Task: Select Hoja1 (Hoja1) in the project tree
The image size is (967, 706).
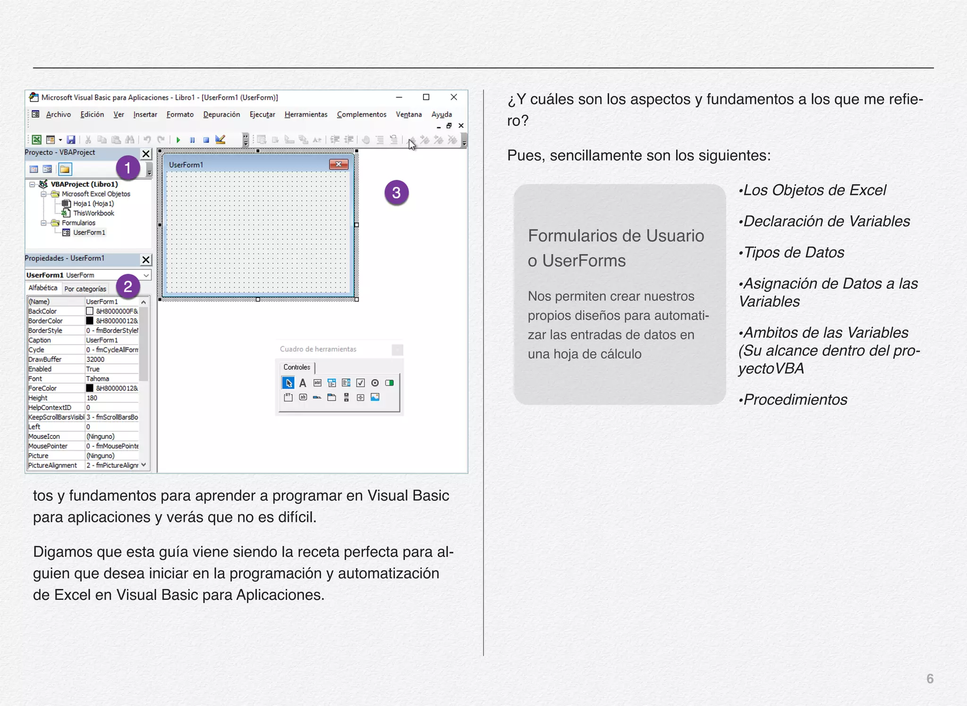Action: coord(93,203)
